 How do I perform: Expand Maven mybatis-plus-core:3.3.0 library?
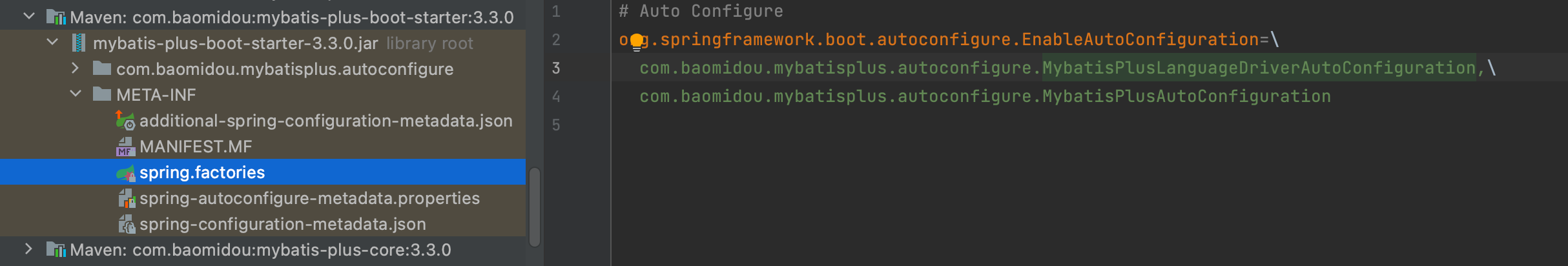[x=28, y=249]
